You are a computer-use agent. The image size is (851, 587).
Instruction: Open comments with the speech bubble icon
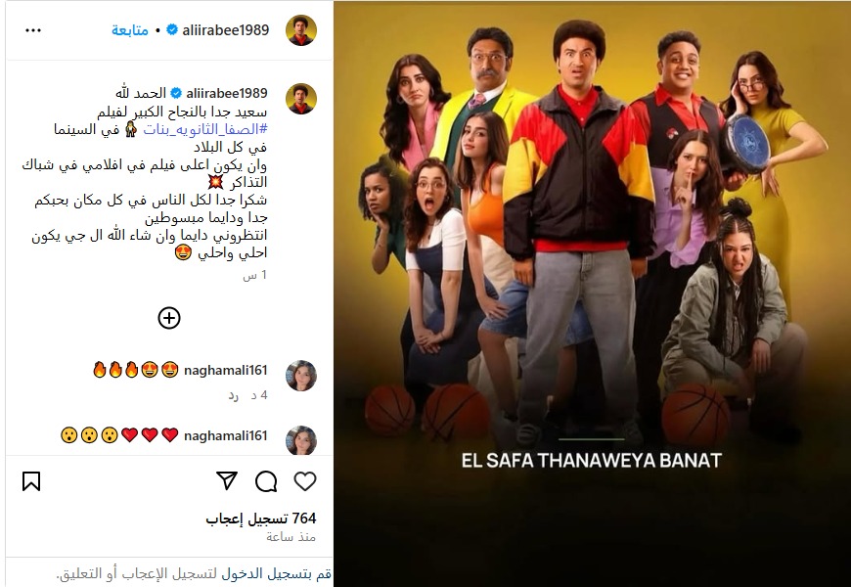266,481
